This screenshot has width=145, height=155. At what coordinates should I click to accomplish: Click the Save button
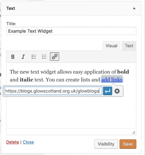pos(128,144)
